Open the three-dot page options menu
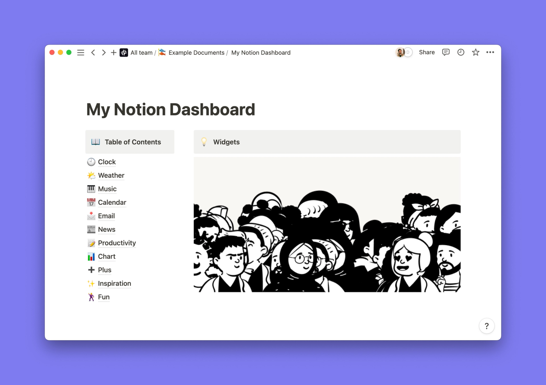The width and height of the screenshot is (546, 385). (x=490, y=52)
